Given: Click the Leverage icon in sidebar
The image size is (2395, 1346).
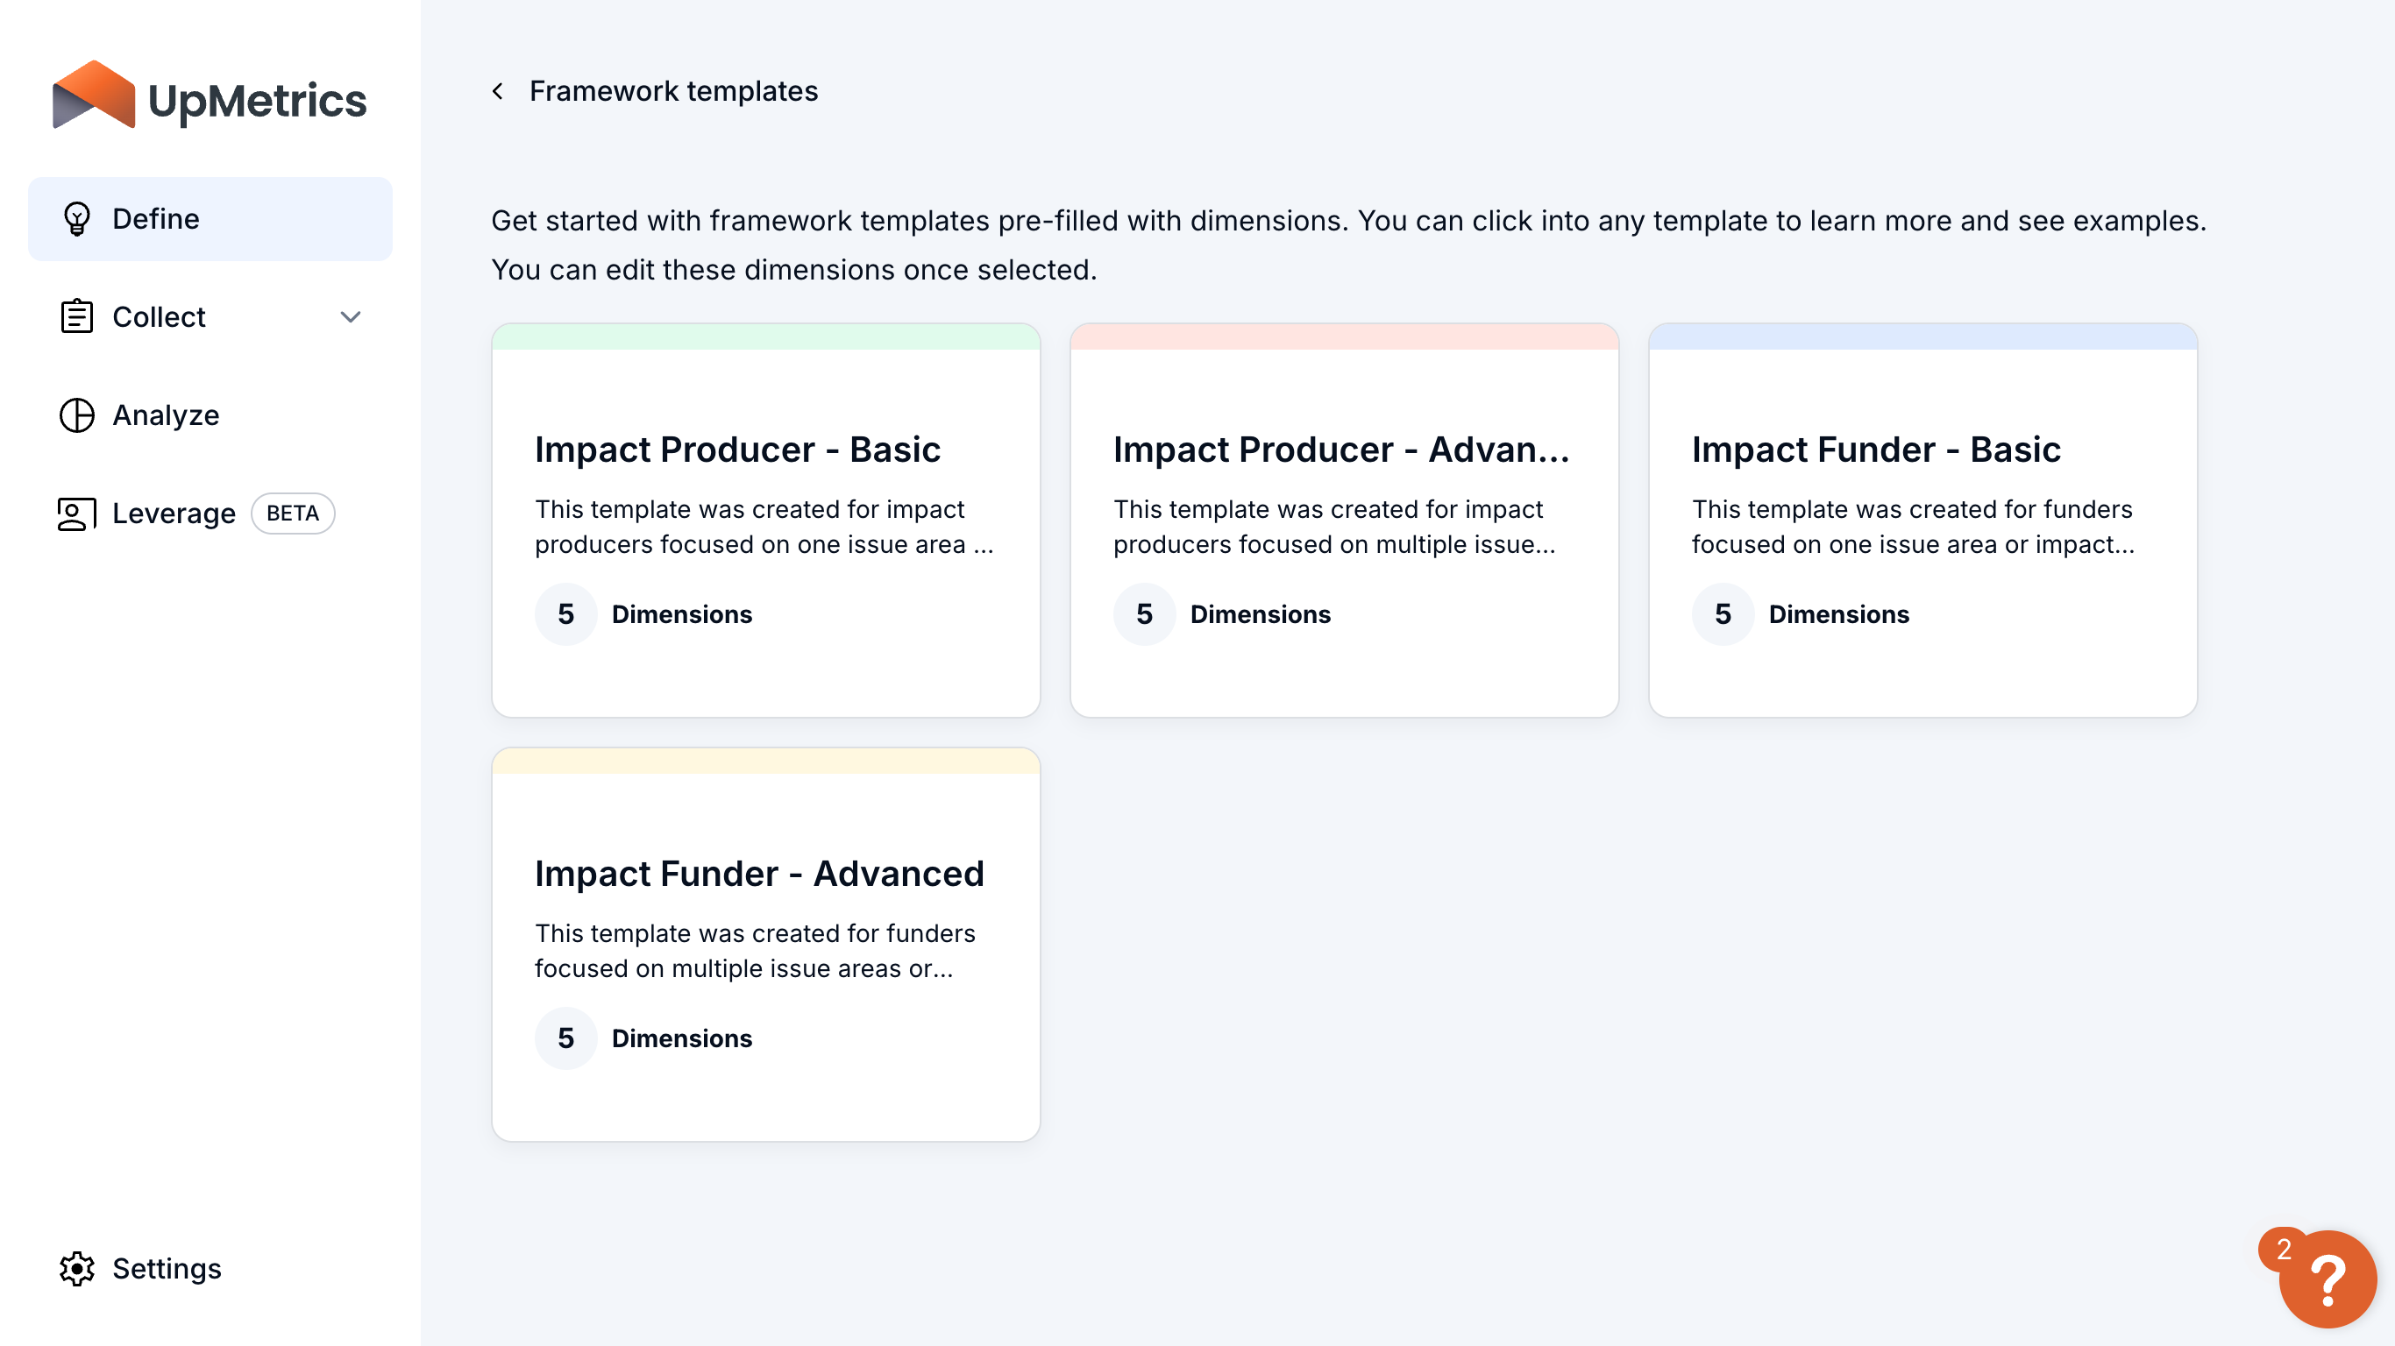Looking at the screenshot, I should pyautogui.click(x=75, y=513).
